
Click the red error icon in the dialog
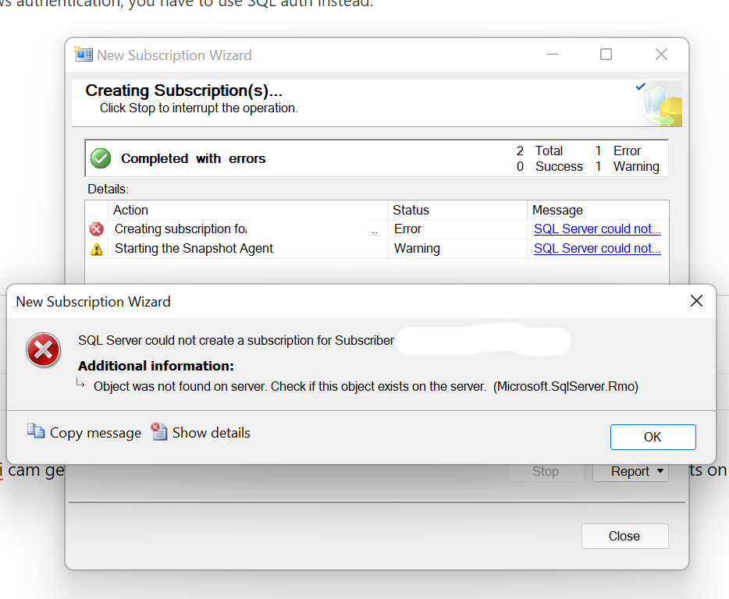pyautogui.click(x=43, y=350)
